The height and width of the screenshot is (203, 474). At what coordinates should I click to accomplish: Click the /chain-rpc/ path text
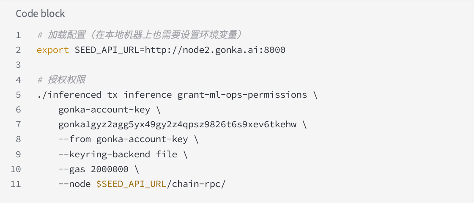pos(196,184)
